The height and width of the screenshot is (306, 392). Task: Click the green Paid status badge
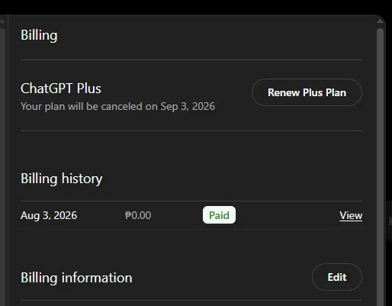click(219, 215)
